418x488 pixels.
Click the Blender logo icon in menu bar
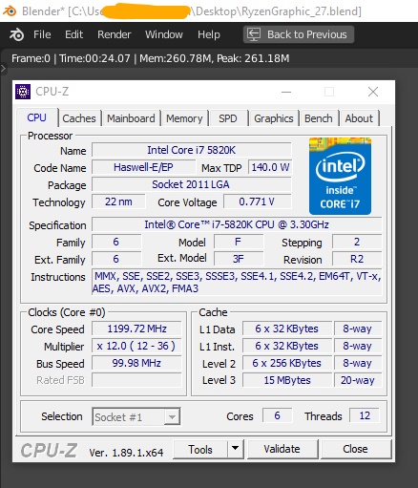pyautogui.click(x=16, y=34)
